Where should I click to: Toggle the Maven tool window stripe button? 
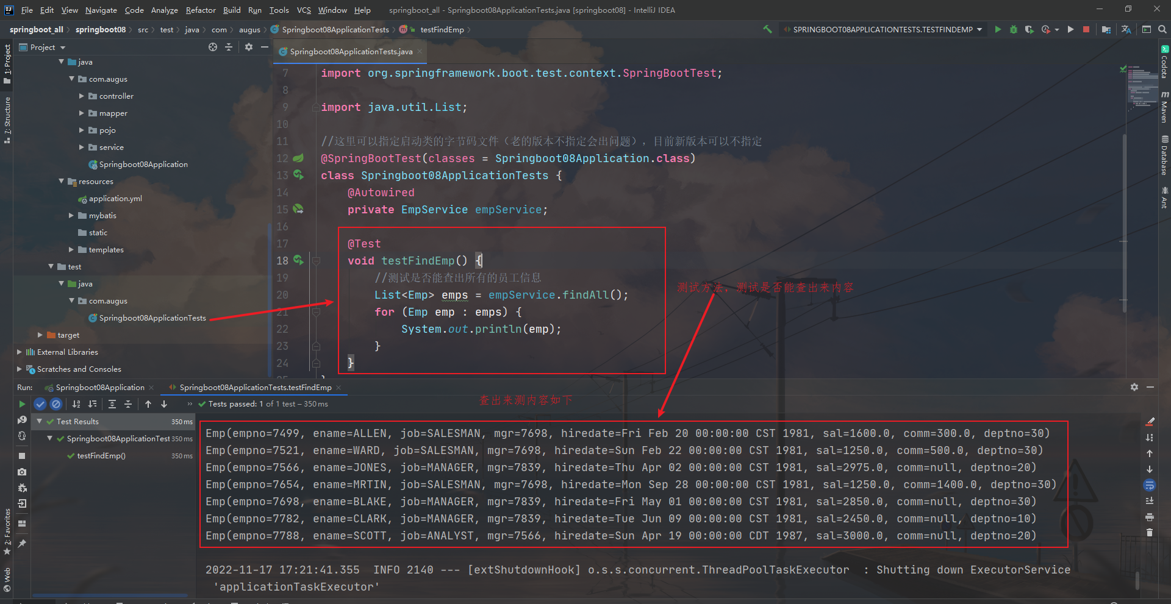tap(1164, 107)
